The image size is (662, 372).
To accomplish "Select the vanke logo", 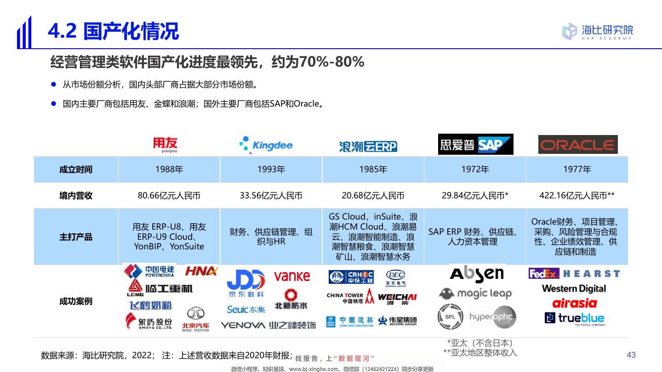I will tap(292, 276).
